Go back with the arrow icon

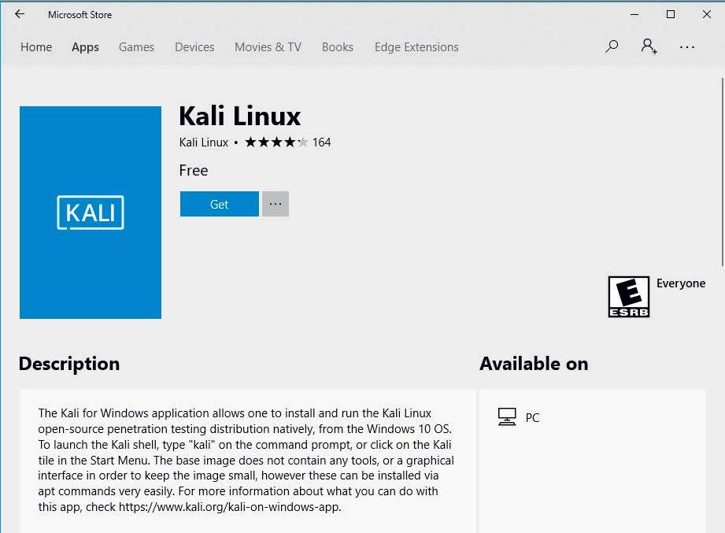20,14
